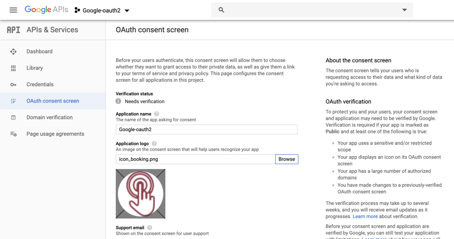Click the Dashboard sidebar icon

click(13, 52)
